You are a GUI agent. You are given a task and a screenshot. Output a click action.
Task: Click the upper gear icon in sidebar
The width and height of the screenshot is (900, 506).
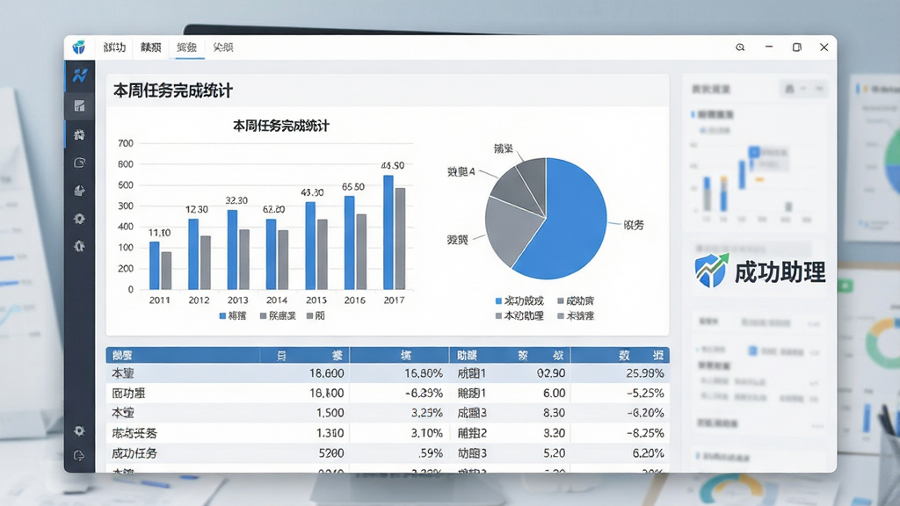(79, 219)
